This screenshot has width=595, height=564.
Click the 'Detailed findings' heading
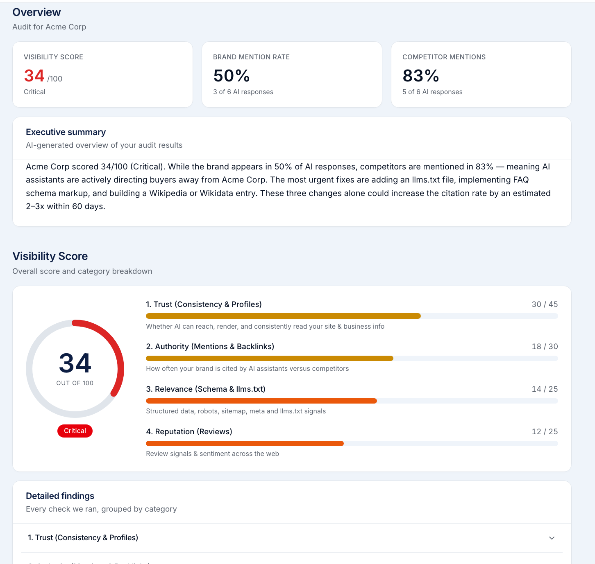(60, 496)
